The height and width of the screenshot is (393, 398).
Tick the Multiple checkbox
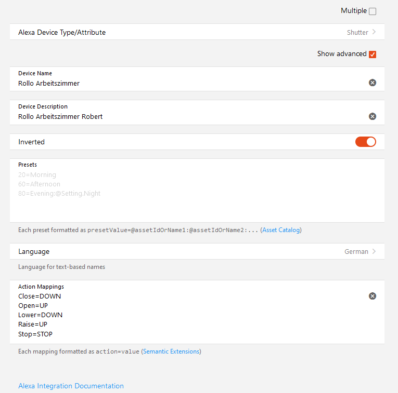[373, 11]
